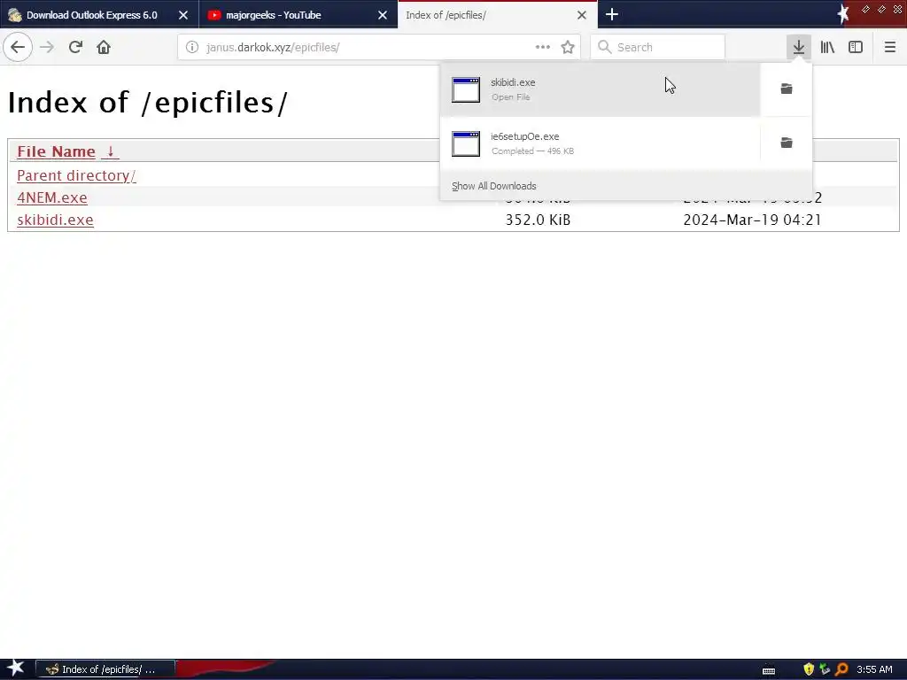Screen dimensions: 907x680
Task: Close the Index of /epicfiles/ tab
Action: 582,15
